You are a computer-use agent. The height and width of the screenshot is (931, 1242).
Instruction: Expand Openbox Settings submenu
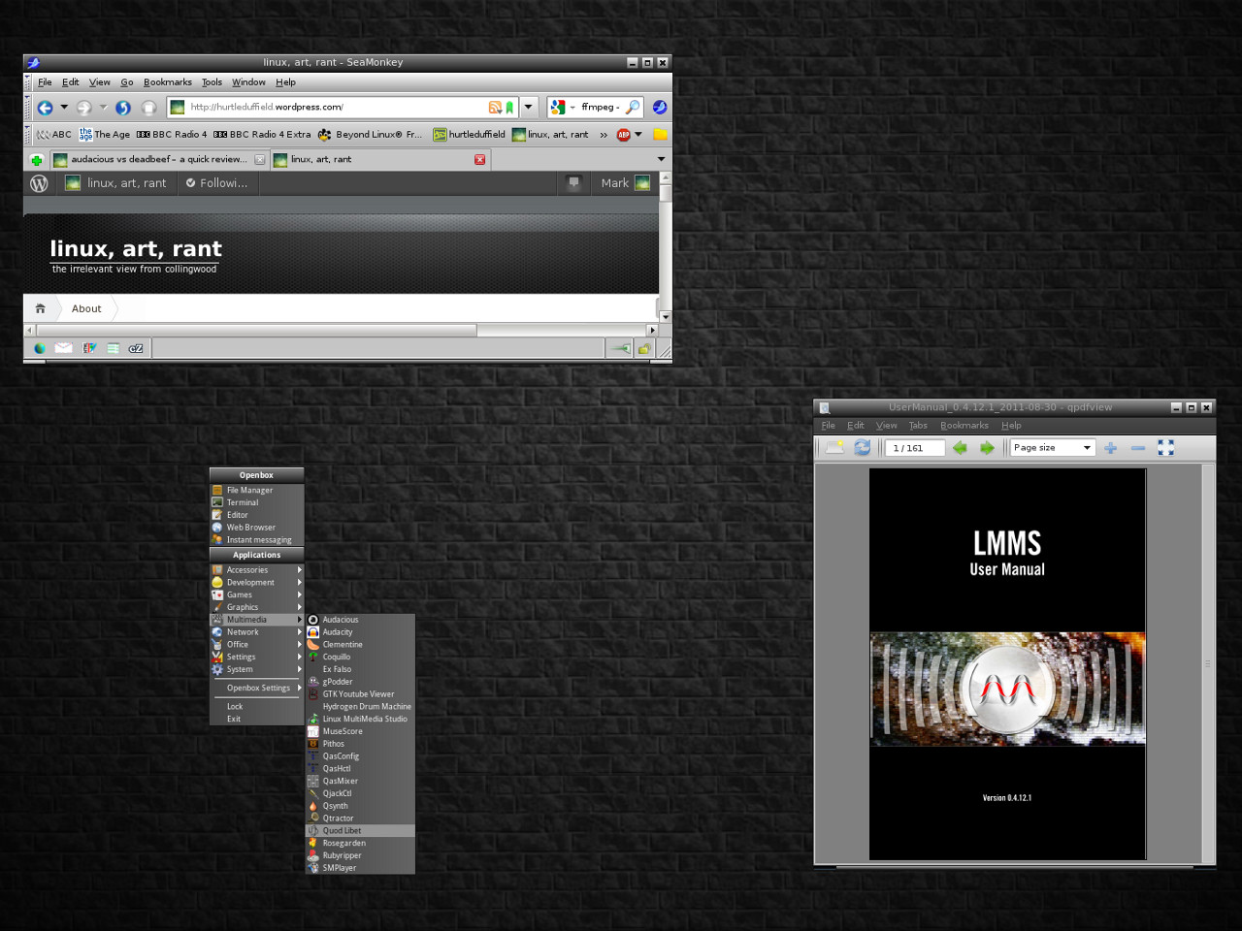tap(257, 688)
